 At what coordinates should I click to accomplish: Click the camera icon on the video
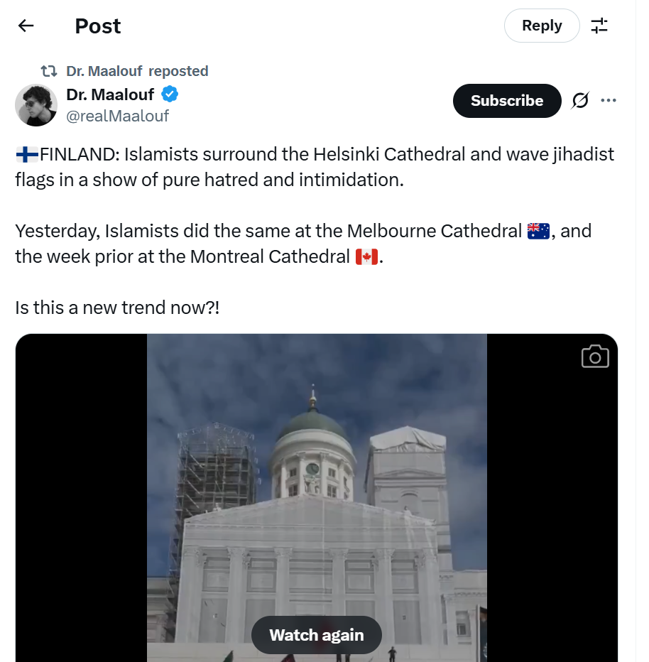tap(595, 357)
